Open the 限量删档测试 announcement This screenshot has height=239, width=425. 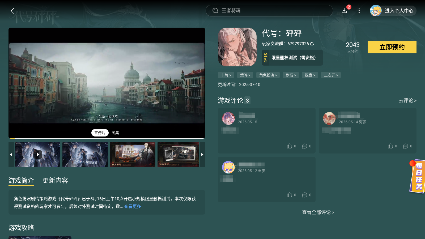pos(292,58)
